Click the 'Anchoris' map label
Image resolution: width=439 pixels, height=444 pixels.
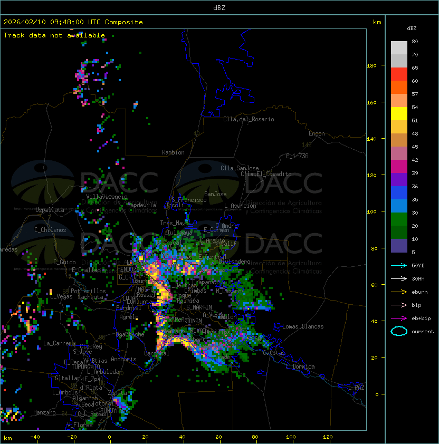coord(123,359)
